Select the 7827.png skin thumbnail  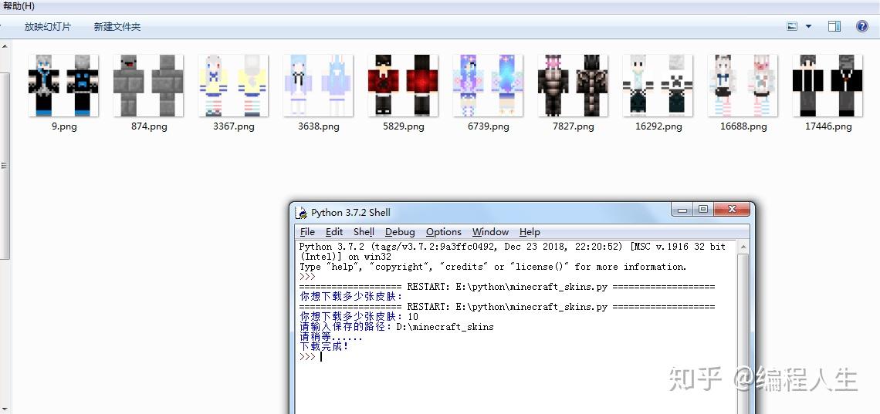[x=573, y=85]
